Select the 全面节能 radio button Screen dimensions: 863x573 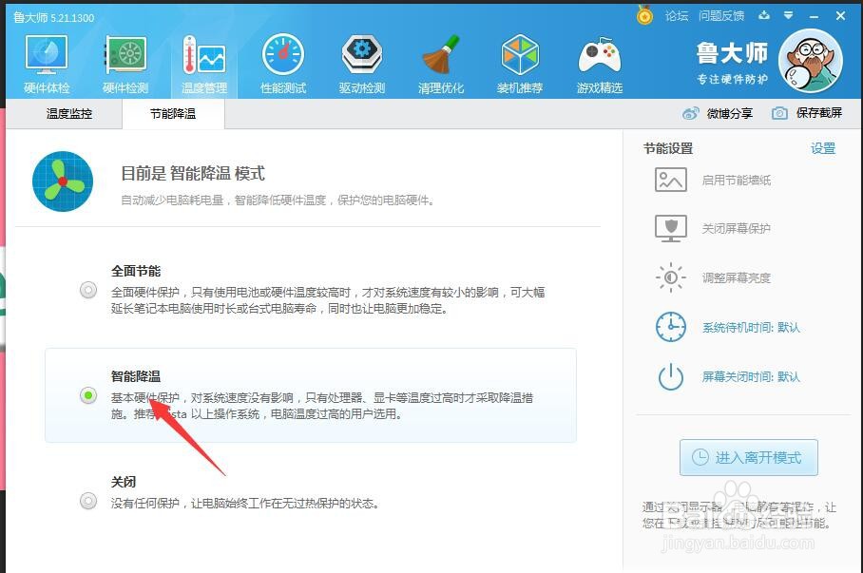88,290
